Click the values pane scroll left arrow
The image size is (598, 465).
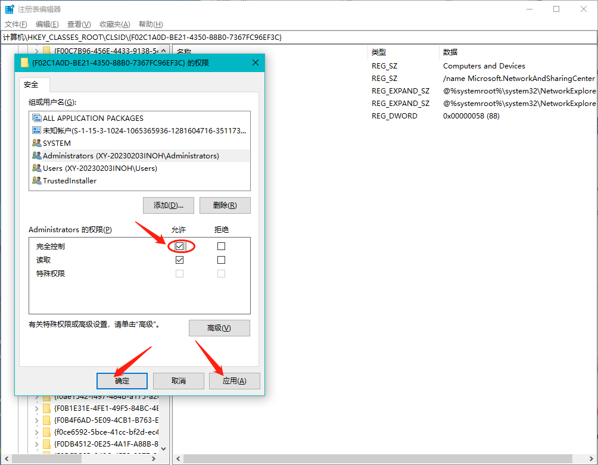point(178,458)
